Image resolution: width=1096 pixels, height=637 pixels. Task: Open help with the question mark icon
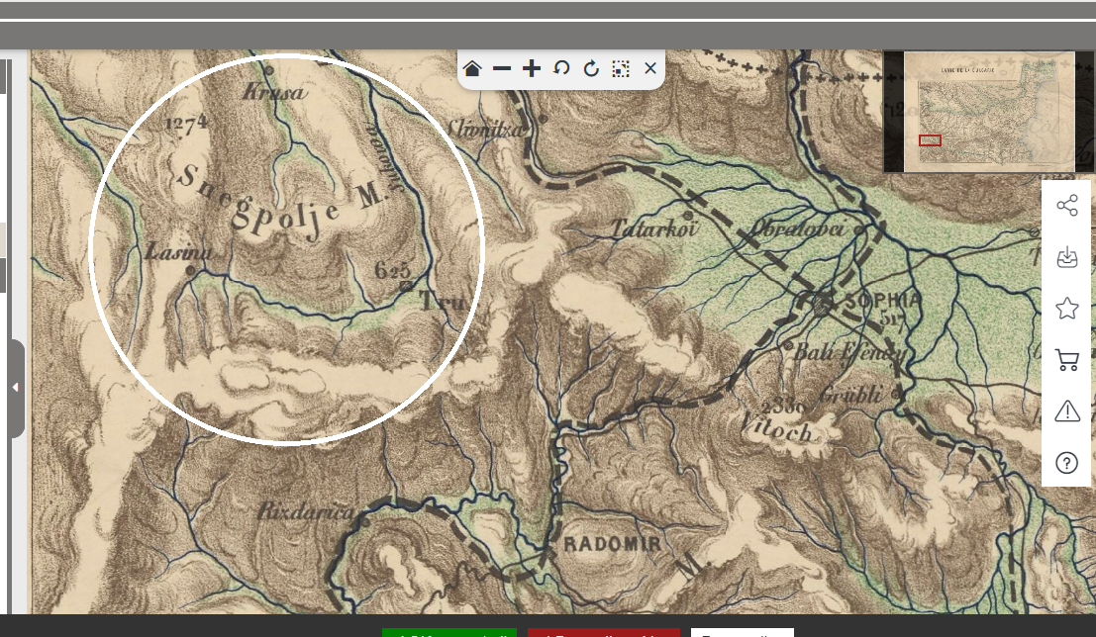1066,462
